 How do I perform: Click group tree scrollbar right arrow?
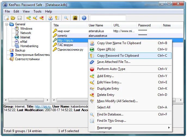coord(48,100)
